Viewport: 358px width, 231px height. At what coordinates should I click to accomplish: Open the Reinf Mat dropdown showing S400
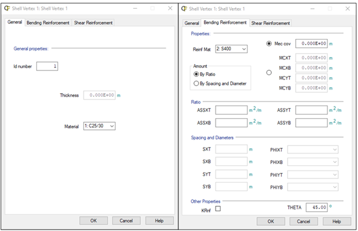coord(231,49)
